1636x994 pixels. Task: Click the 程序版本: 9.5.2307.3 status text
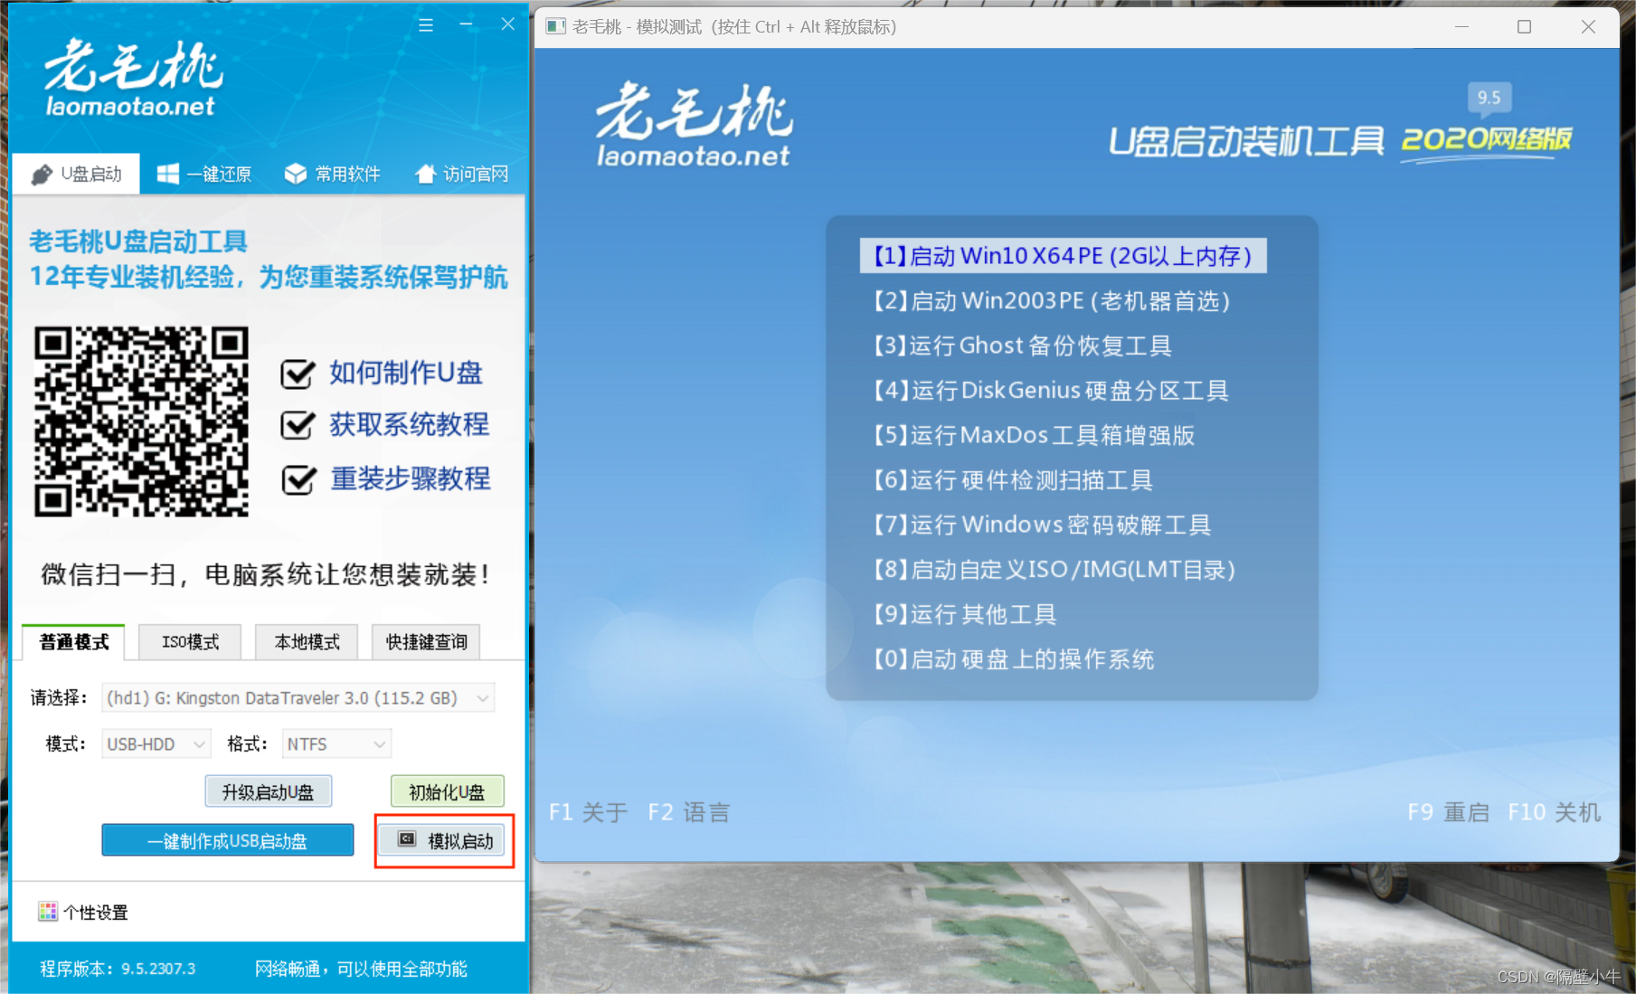[x=118, y=969]
